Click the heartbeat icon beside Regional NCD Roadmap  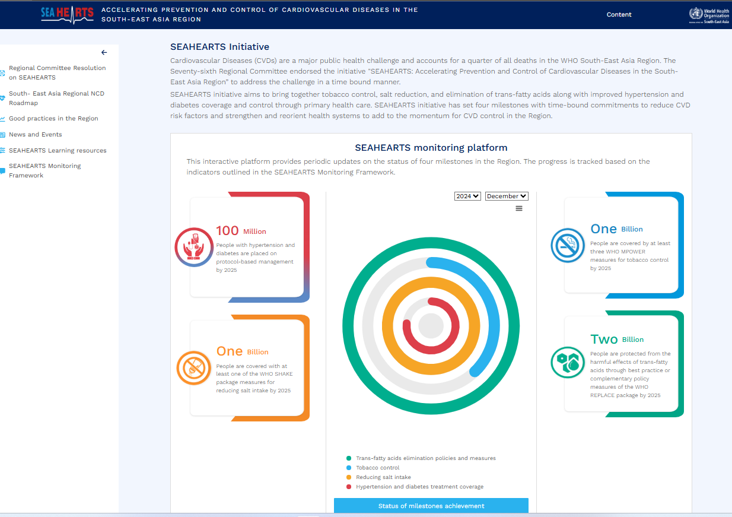coord(3,99)
